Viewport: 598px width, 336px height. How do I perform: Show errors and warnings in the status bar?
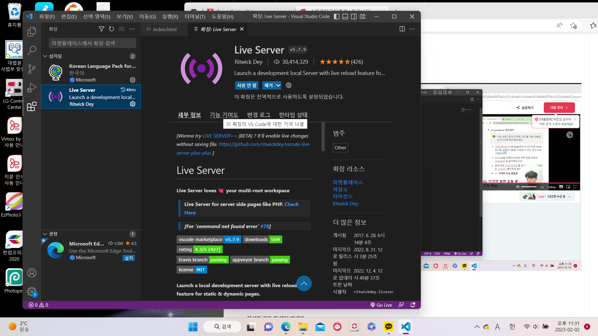38,305
